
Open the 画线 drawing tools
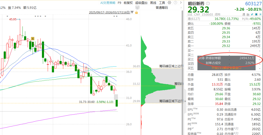(x=153, y=3)
